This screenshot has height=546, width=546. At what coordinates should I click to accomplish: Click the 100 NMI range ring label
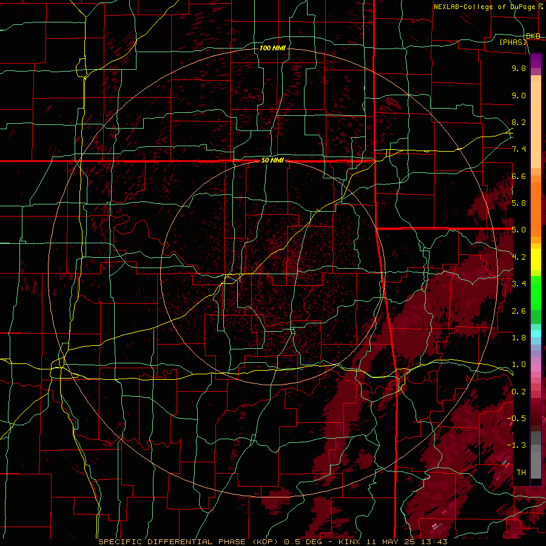(x=272, y=48)
